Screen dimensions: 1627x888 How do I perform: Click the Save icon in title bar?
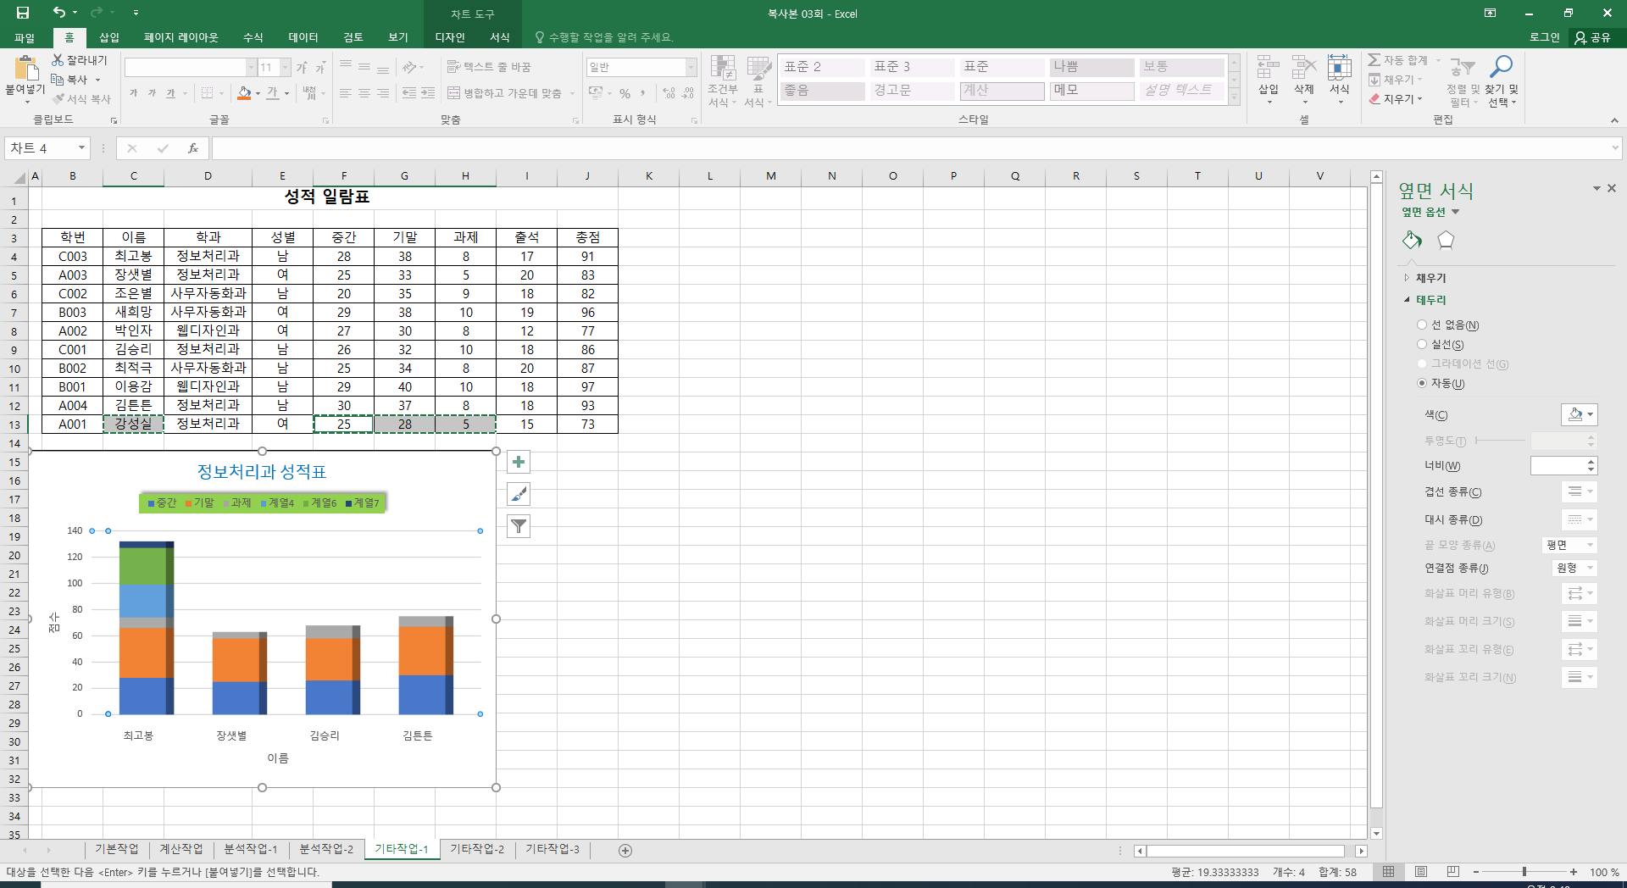click(x=23, y=13)
